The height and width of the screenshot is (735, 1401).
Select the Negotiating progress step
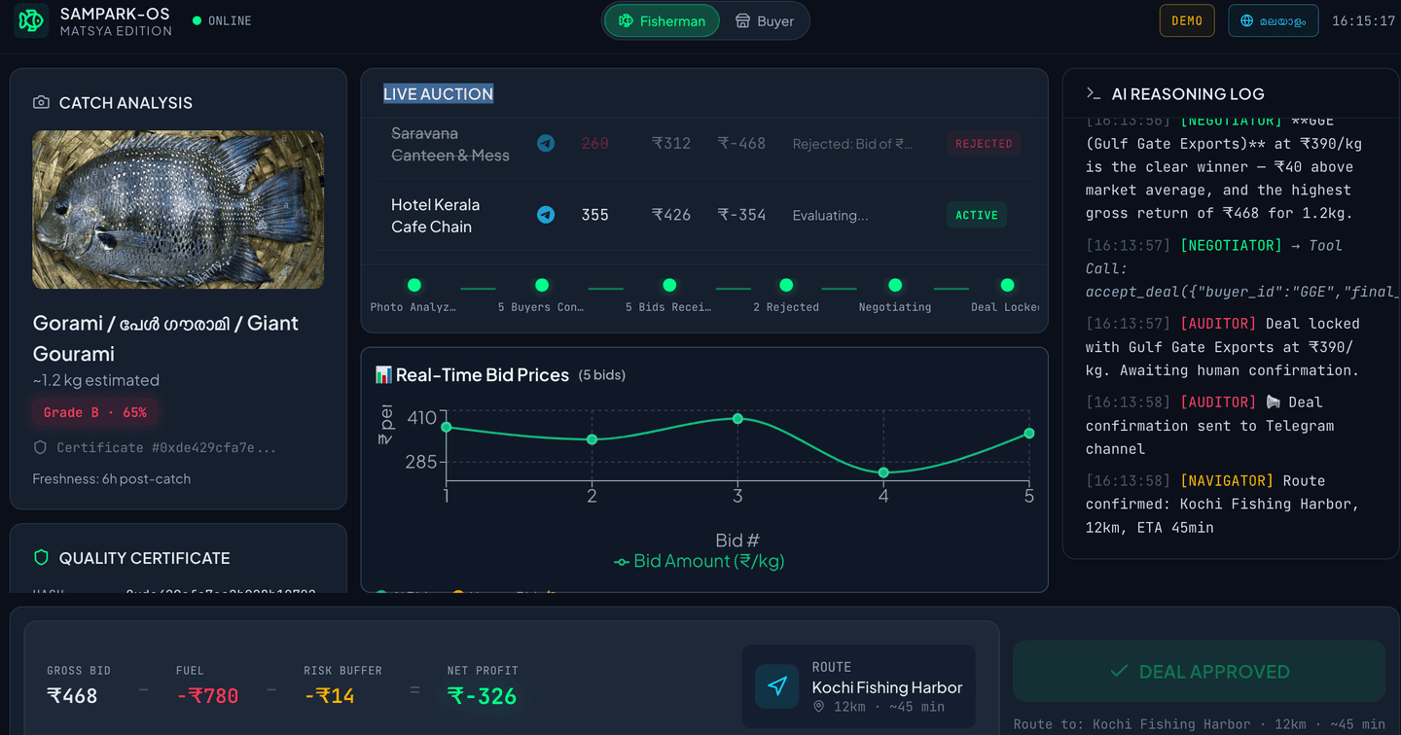(x=894, y=285)
